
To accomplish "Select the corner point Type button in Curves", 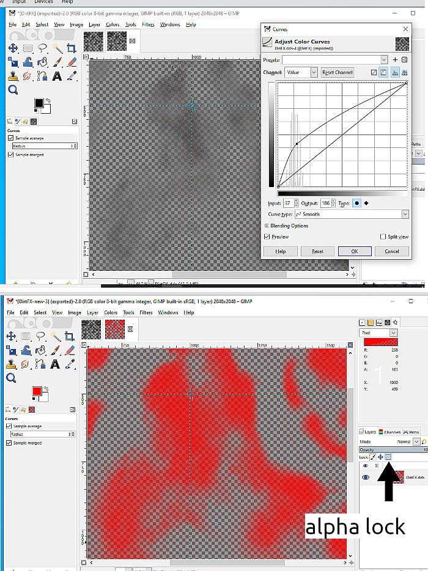I will (366, 203).
